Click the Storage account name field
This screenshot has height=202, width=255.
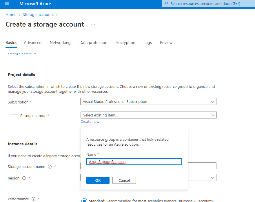click(202, 166)
